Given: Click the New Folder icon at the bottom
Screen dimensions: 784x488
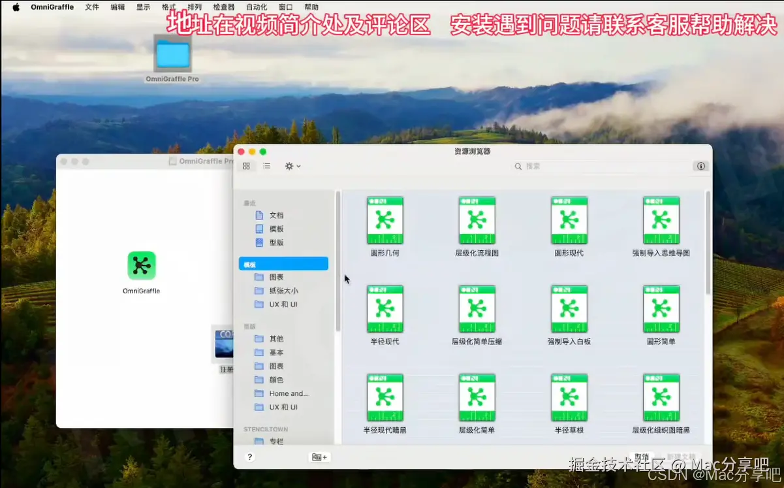Looking at the screenshot, I should 319,457.
